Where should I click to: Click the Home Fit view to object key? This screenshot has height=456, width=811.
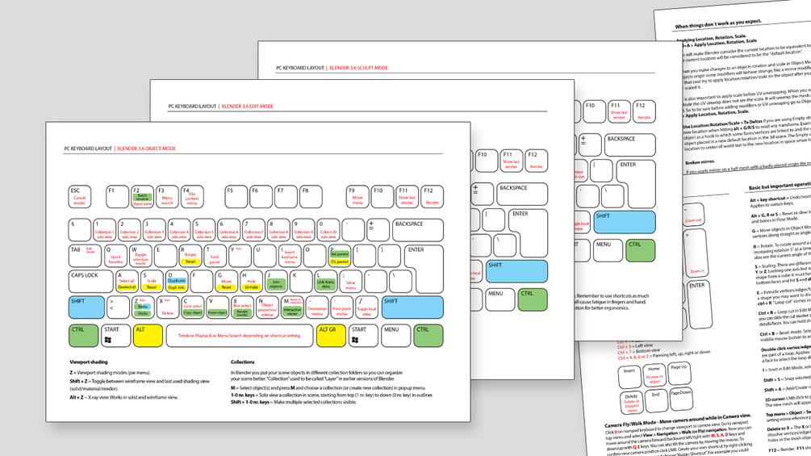tap(654, 375)
